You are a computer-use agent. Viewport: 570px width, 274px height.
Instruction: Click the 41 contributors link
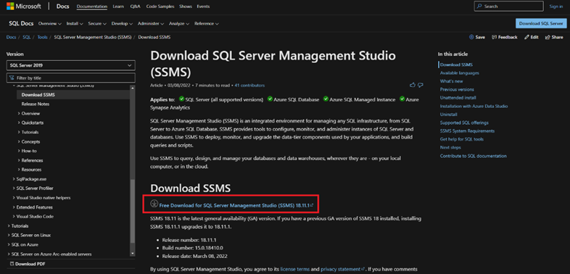click(249, 86)
